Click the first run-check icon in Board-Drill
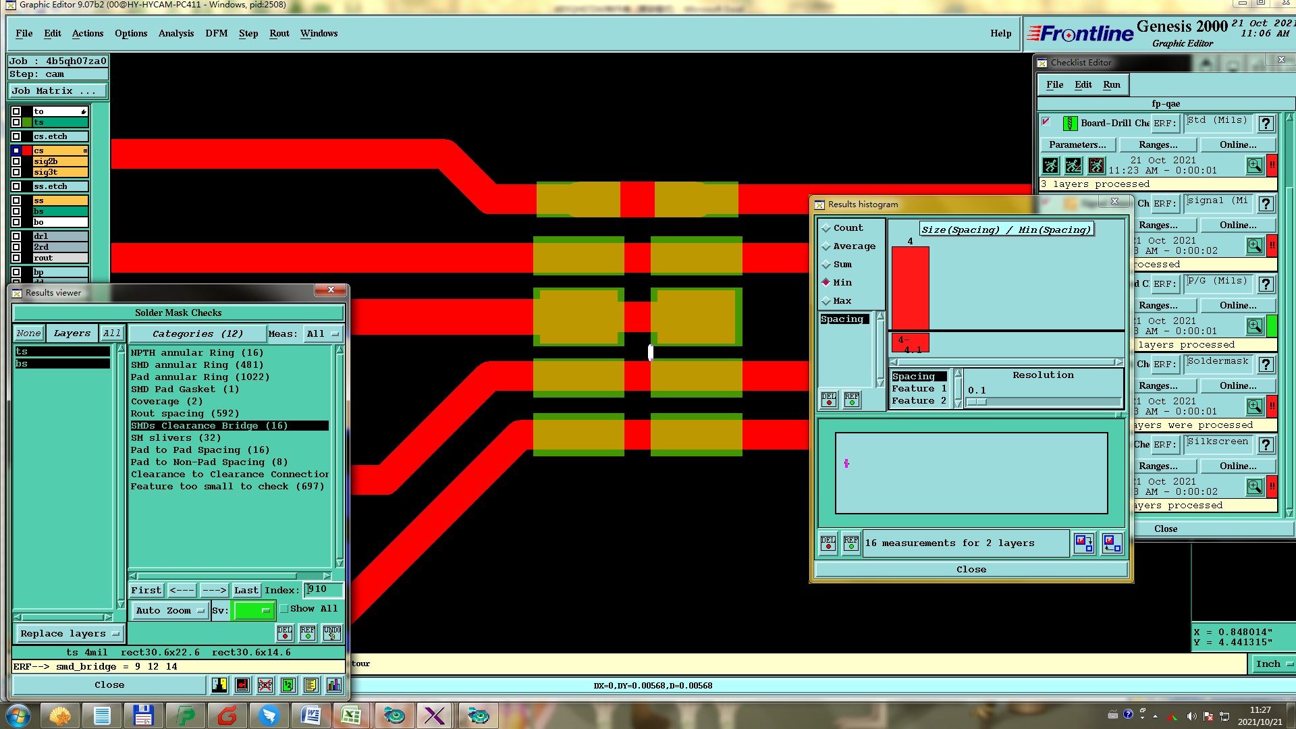 pyautogui.click(x=1050, y=165)
